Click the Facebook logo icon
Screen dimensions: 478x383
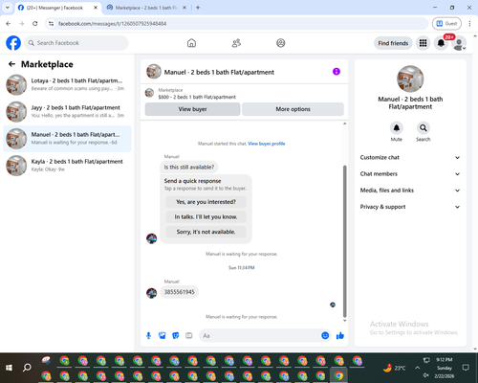[x=13, y=43]
